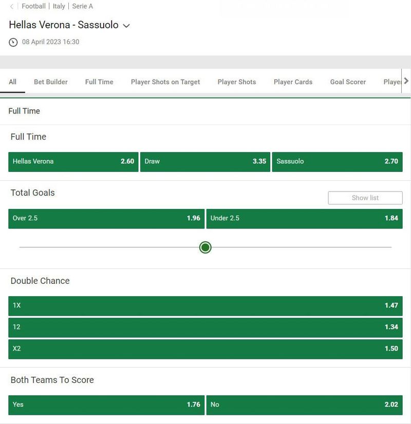Click the Total Goals slider handle

pyautogui.click(x=206, y=247)
